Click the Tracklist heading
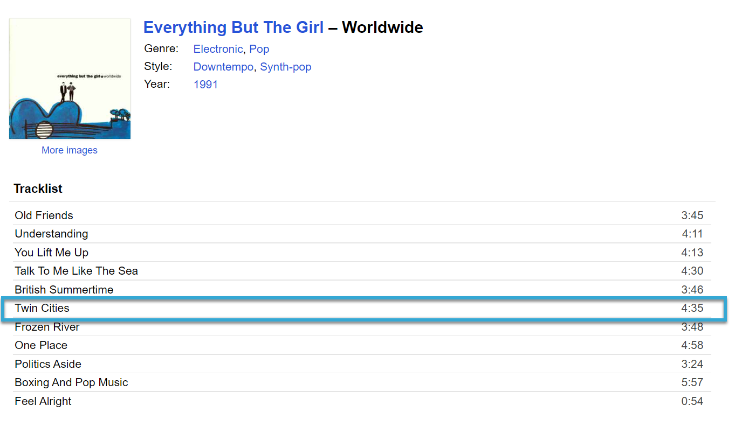This screenshot has width=735, height=426. point(38,188)
